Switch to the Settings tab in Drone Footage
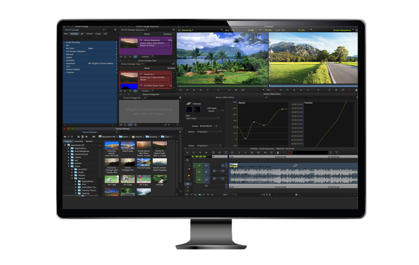The image size is (419, 265). pos(74,34)
